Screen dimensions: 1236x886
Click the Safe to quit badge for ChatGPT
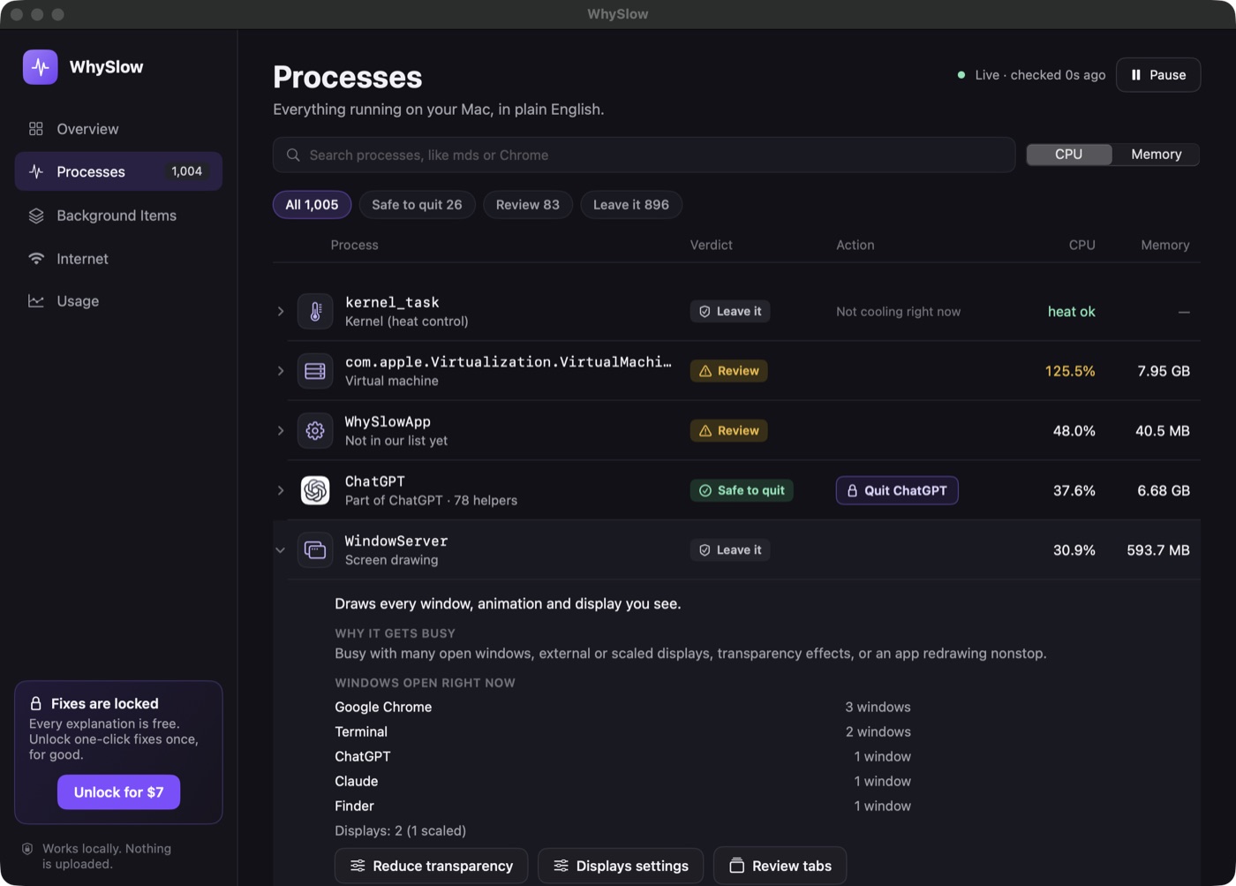[742, 490]
